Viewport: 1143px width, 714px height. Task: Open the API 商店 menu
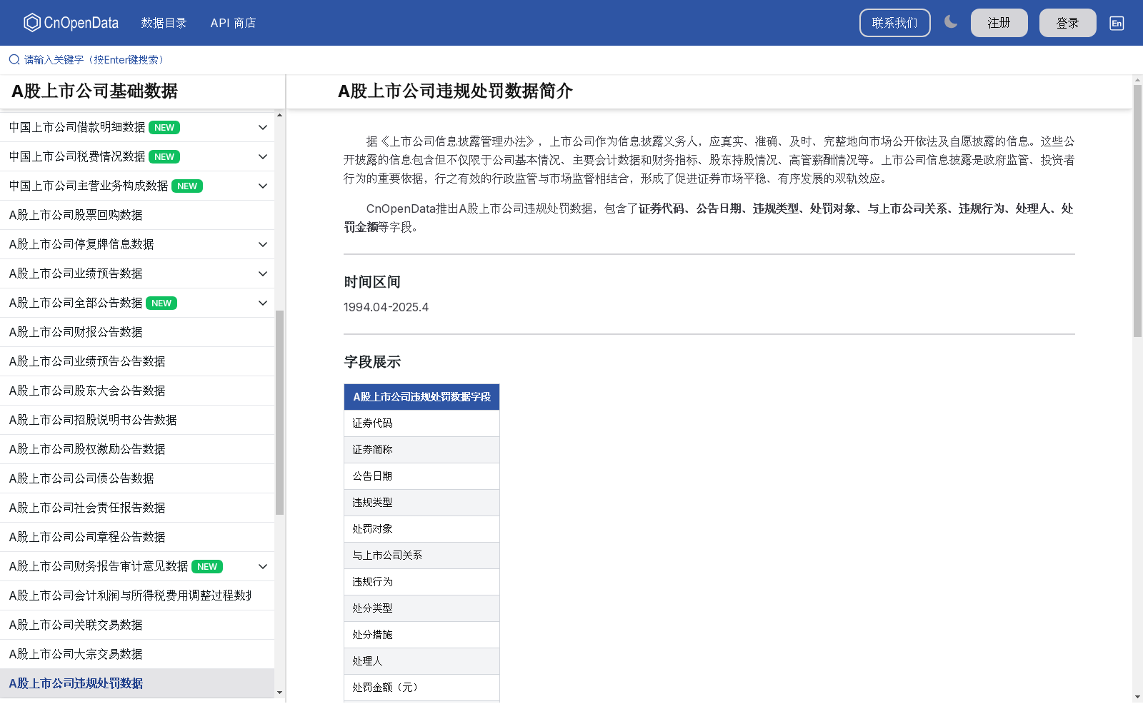pos(233,23)
